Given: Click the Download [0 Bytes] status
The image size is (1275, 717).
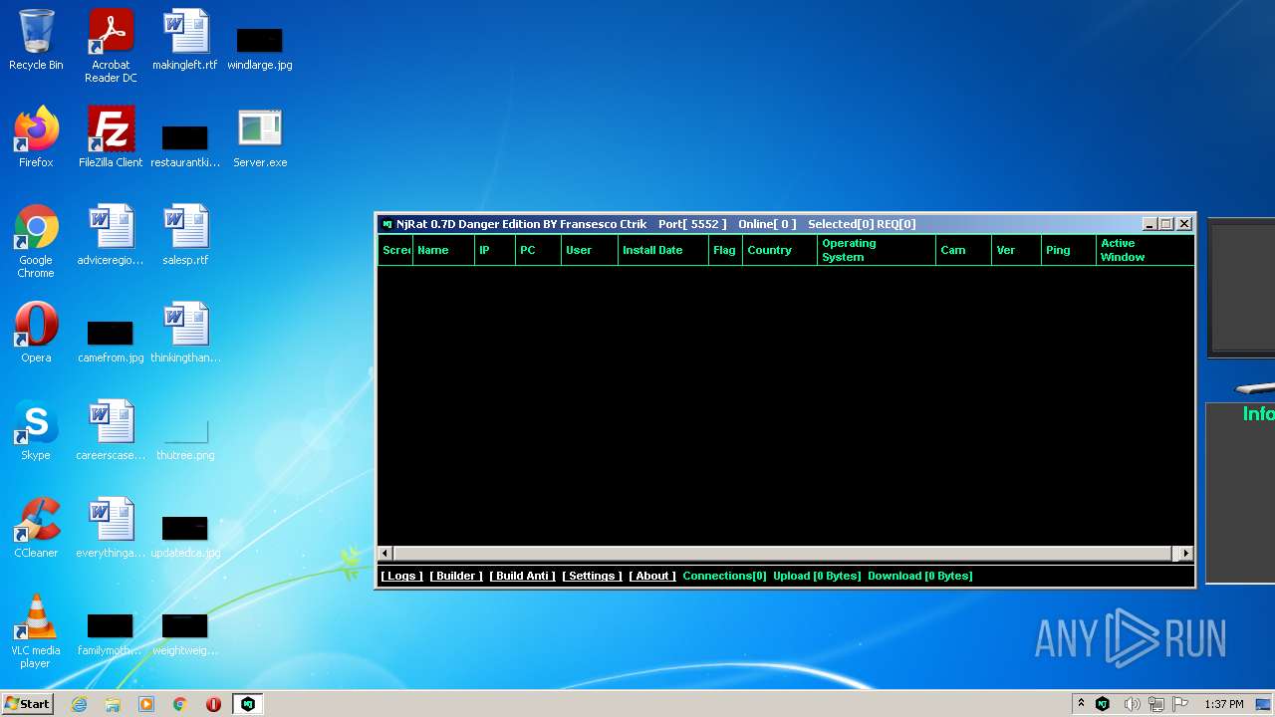Looking at the screenshot, I should [919, 576].
